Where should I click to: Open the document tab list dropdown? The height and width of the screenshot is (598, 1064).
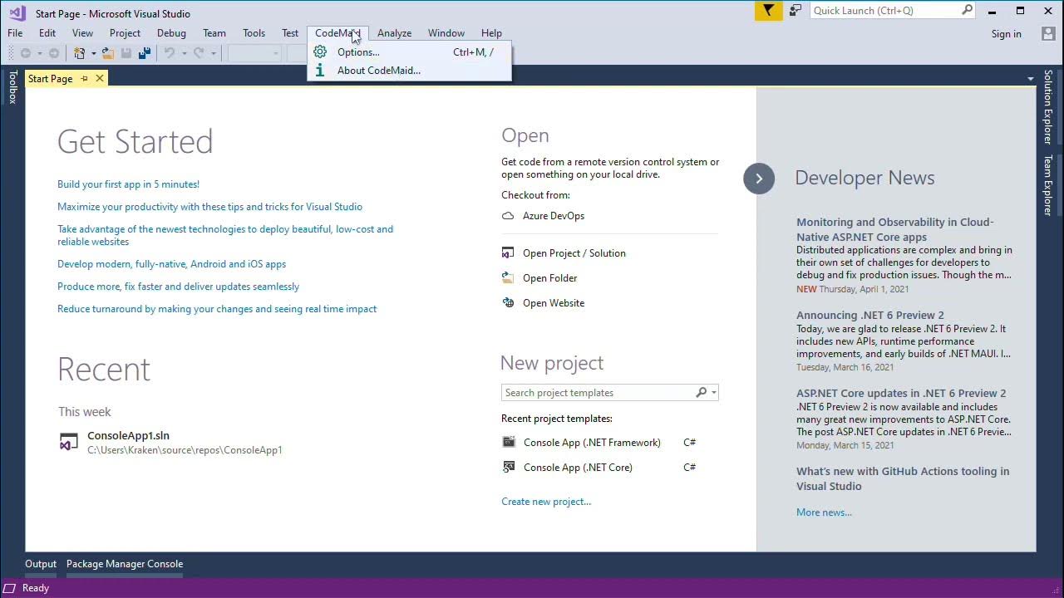(x=1030, y=79)
